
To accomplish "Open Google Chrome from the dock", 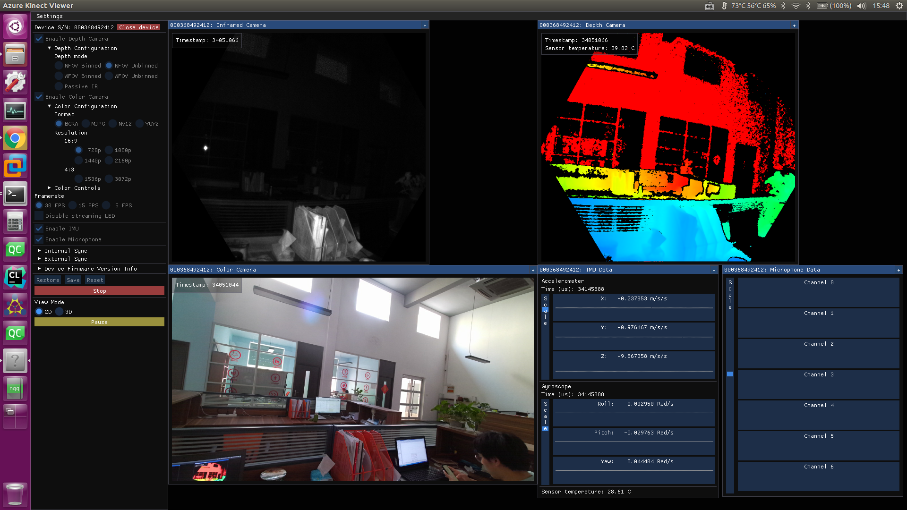I will [x=15, y=138].
